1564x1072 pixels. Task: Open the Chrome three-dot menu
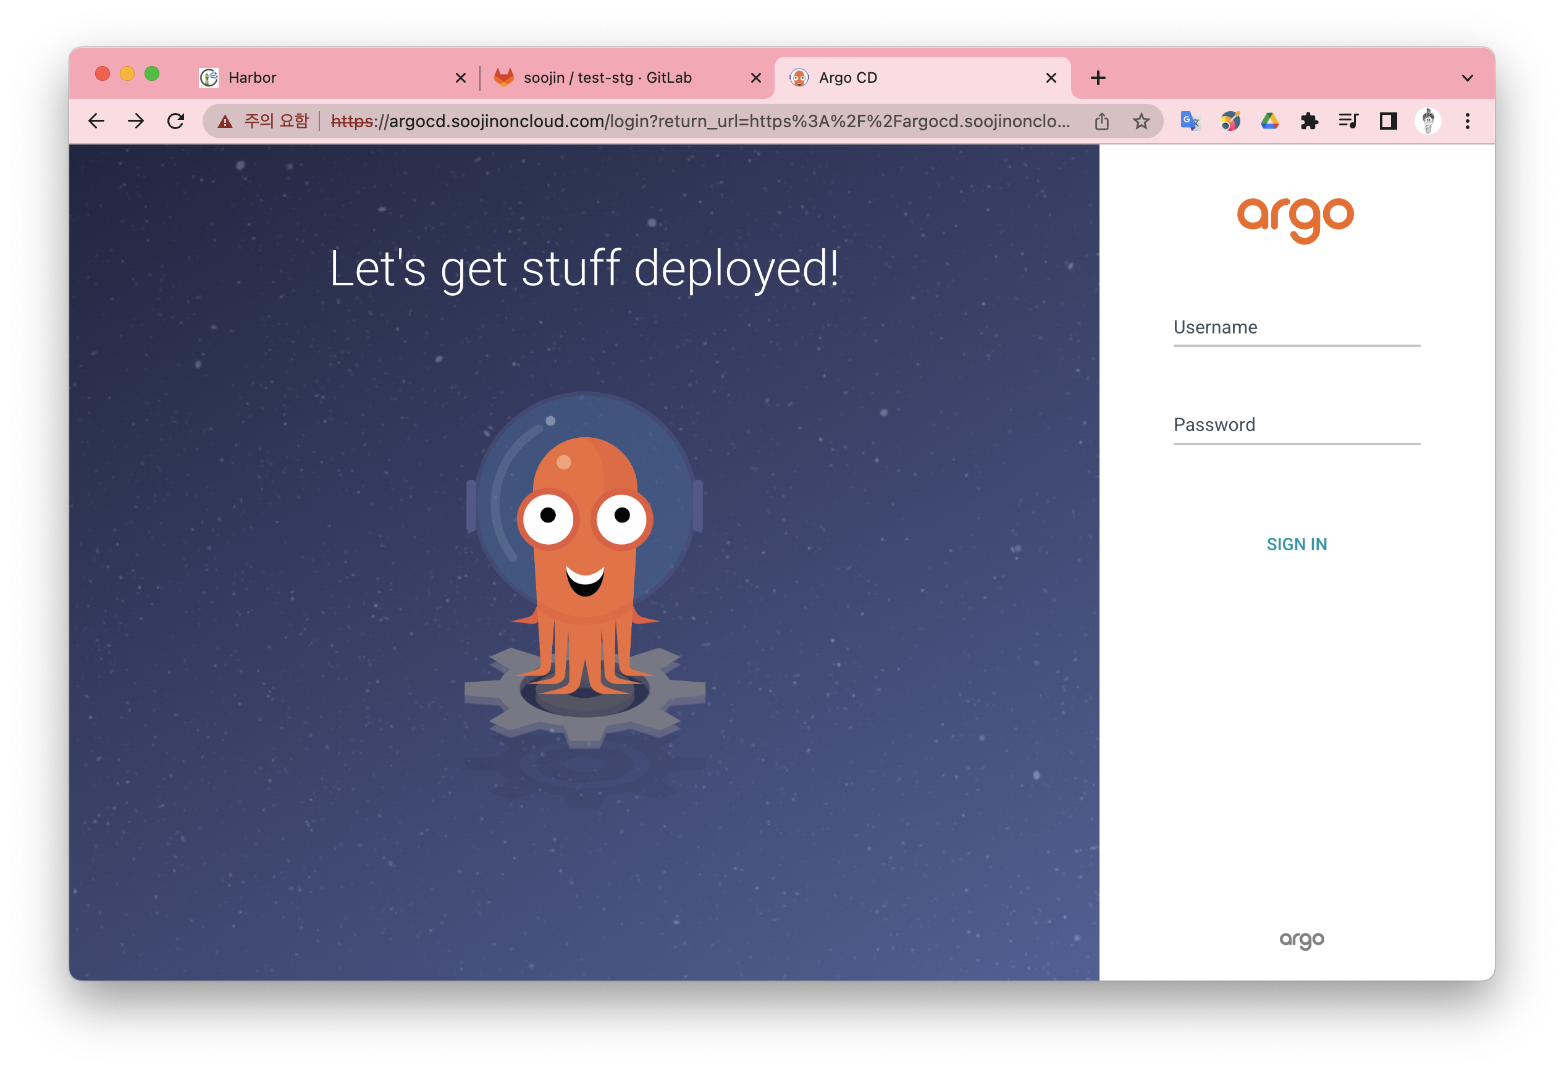1468,121
